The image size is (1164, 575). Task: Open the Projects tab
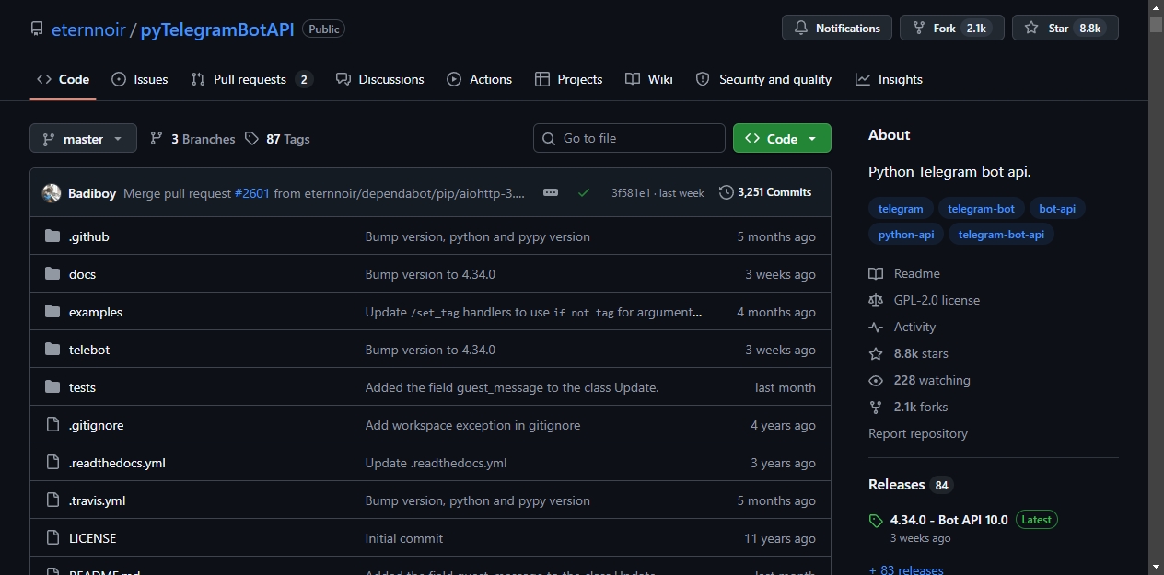click(569, 79)
